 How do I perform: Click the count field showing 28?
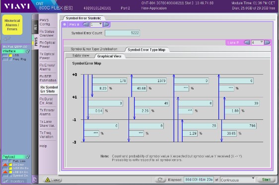(200, 126)
